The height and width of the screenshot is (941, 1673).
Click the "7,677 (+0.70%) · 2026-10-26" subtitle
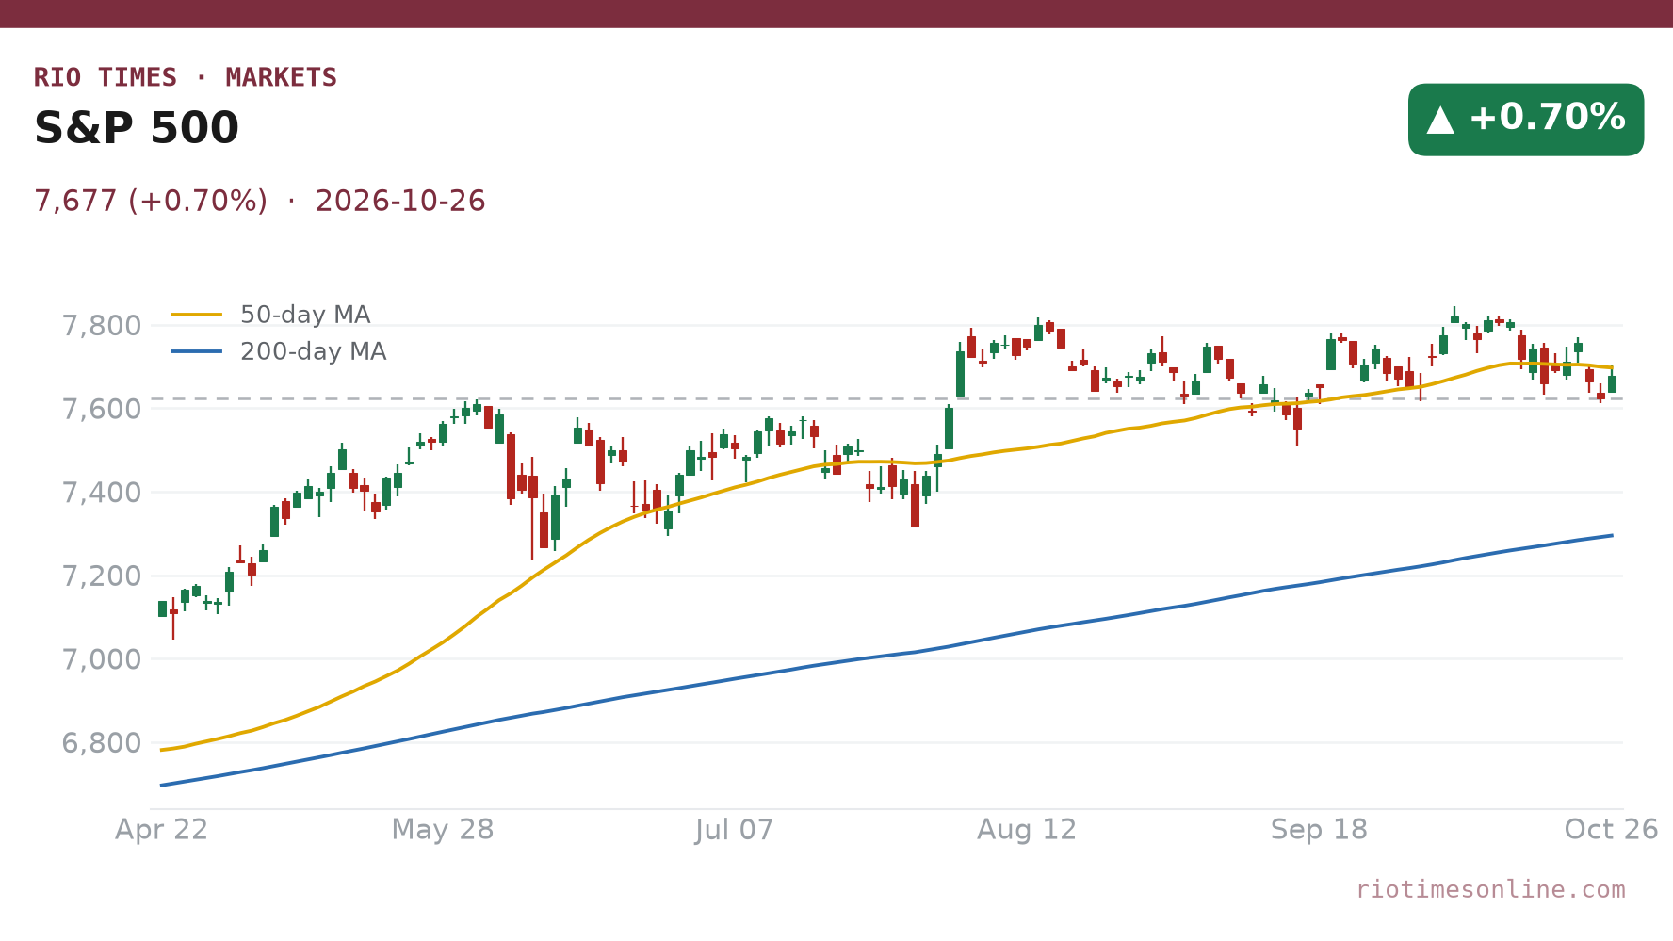pyautogui.click(x=260, y=202)
